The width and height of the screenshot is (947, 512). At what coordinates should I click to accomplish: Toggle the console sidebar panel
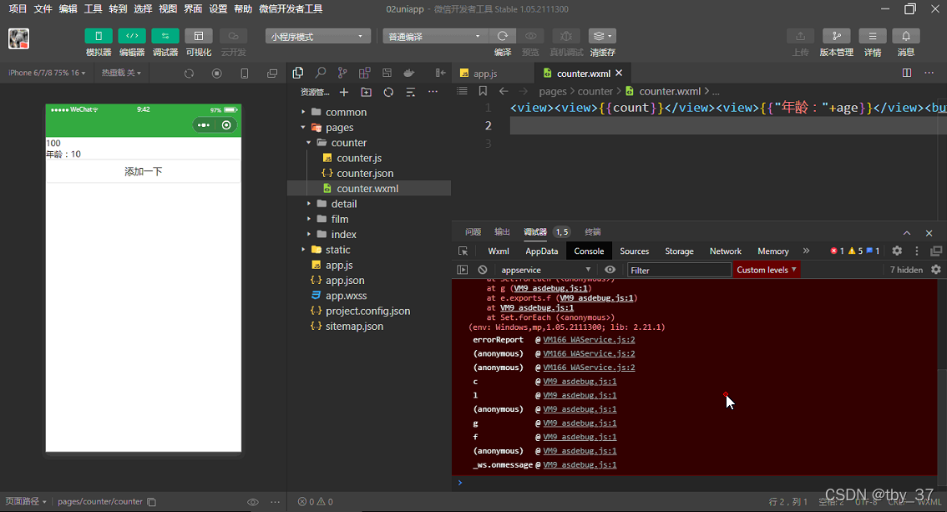[463, 270]
